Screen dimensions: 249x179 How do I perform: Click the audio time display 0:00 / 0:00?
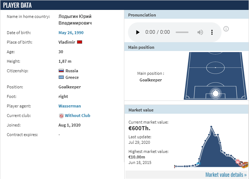point(158,32)
